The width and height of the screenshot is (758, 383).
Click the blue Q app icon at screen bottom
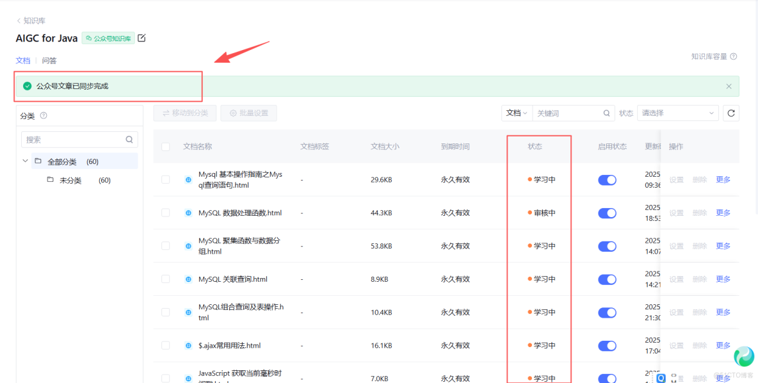[662, 379]
